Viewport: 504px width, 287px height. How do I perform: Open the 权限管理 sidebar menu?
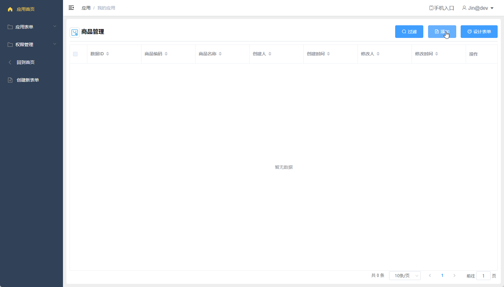[31, 45]
